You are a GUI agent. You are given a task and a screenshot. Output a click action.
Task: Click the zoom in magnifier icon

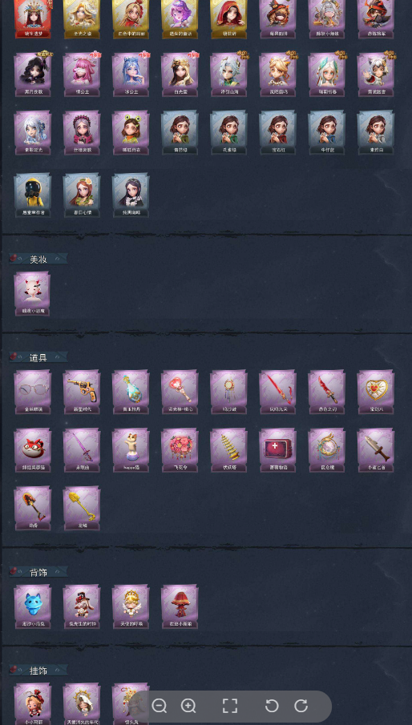tap(188, 706)
